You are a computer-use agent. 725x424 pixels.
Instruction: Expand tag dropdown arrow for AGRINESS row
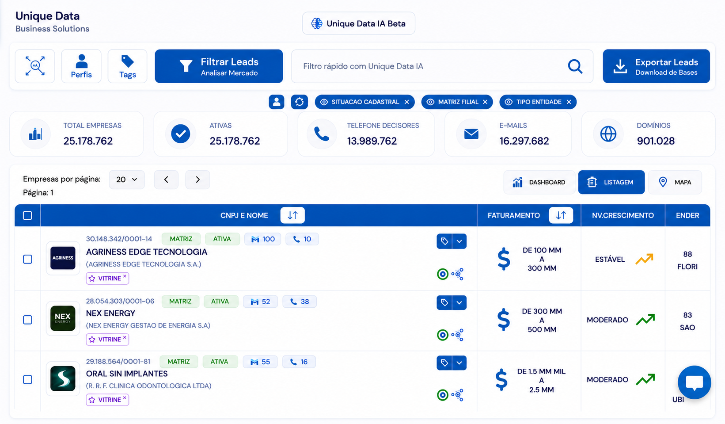(459, 241)
